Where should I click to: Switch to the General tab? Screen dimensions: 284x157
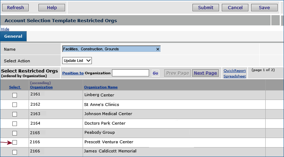(x=13, y=36)
